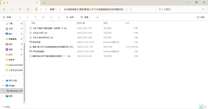208x109 pixels.
Task: Select 图片 in the sidebar
Action: pyautogui.click(x=10, y=34)
